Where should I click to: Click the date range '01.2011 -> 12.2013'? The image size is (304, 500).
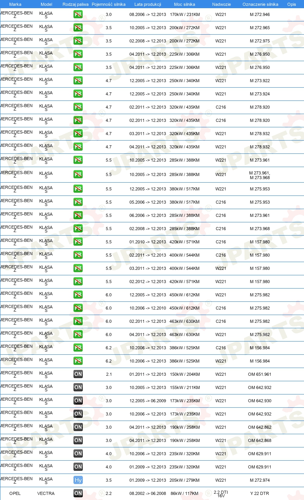[x=148, y=374]
